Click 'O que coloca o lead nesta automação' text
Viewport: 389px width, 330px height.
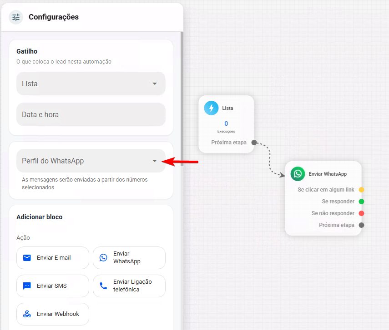click(64, 62)
